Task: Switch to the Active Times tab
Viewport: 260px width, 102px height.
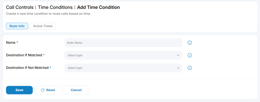Action: tap(43, 26)
